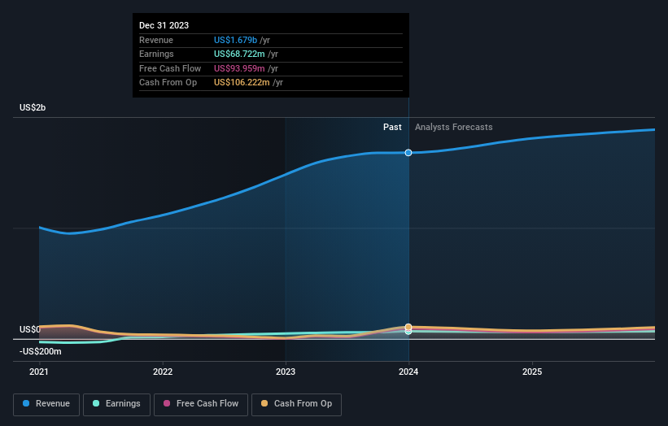668x426 pixels.
Task: Click the Analysts Forecasts label
Action: point(454,127)
